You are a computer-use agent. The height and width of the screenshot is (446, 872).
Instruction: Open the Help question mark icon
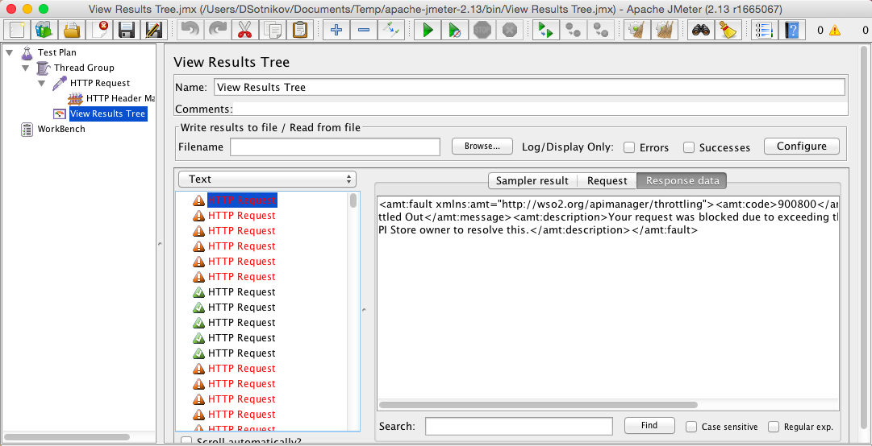pyautogui.click(x=793, y=31)
